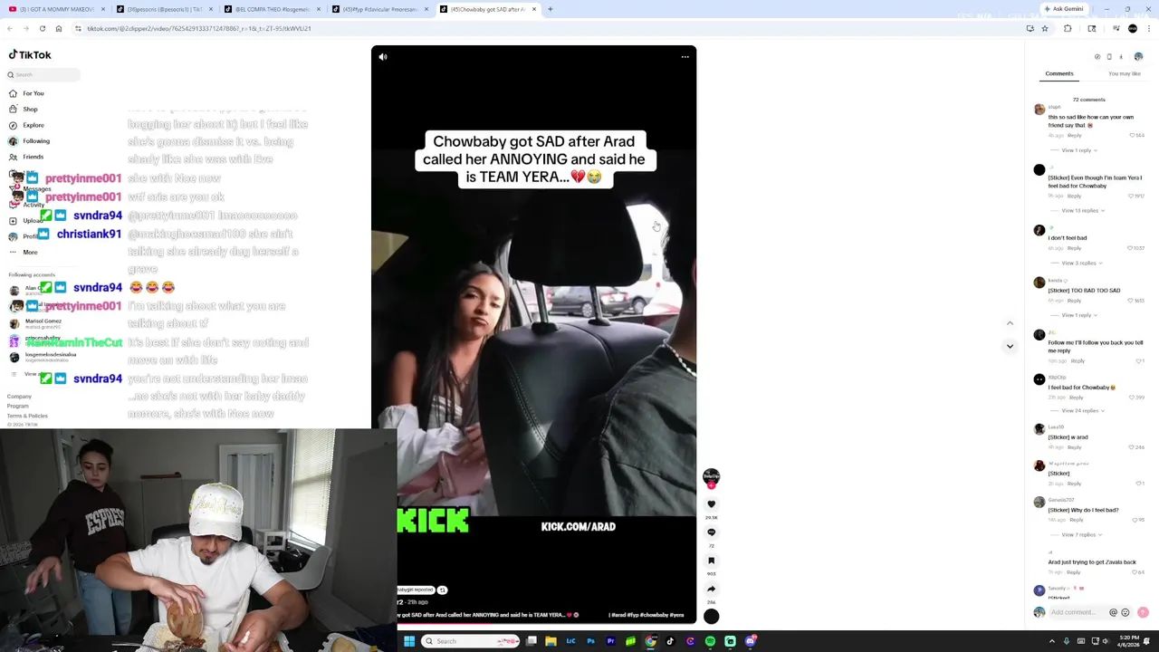Open a new browser tab

click(550, 9)
